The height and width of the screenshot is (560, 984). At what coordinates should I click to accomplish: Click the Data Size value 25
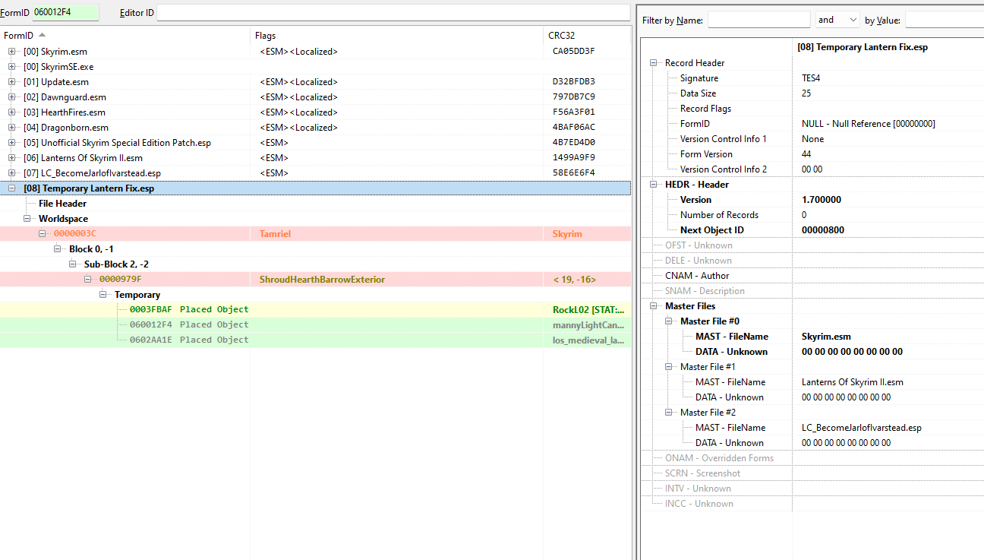click(x=806, y=93)
